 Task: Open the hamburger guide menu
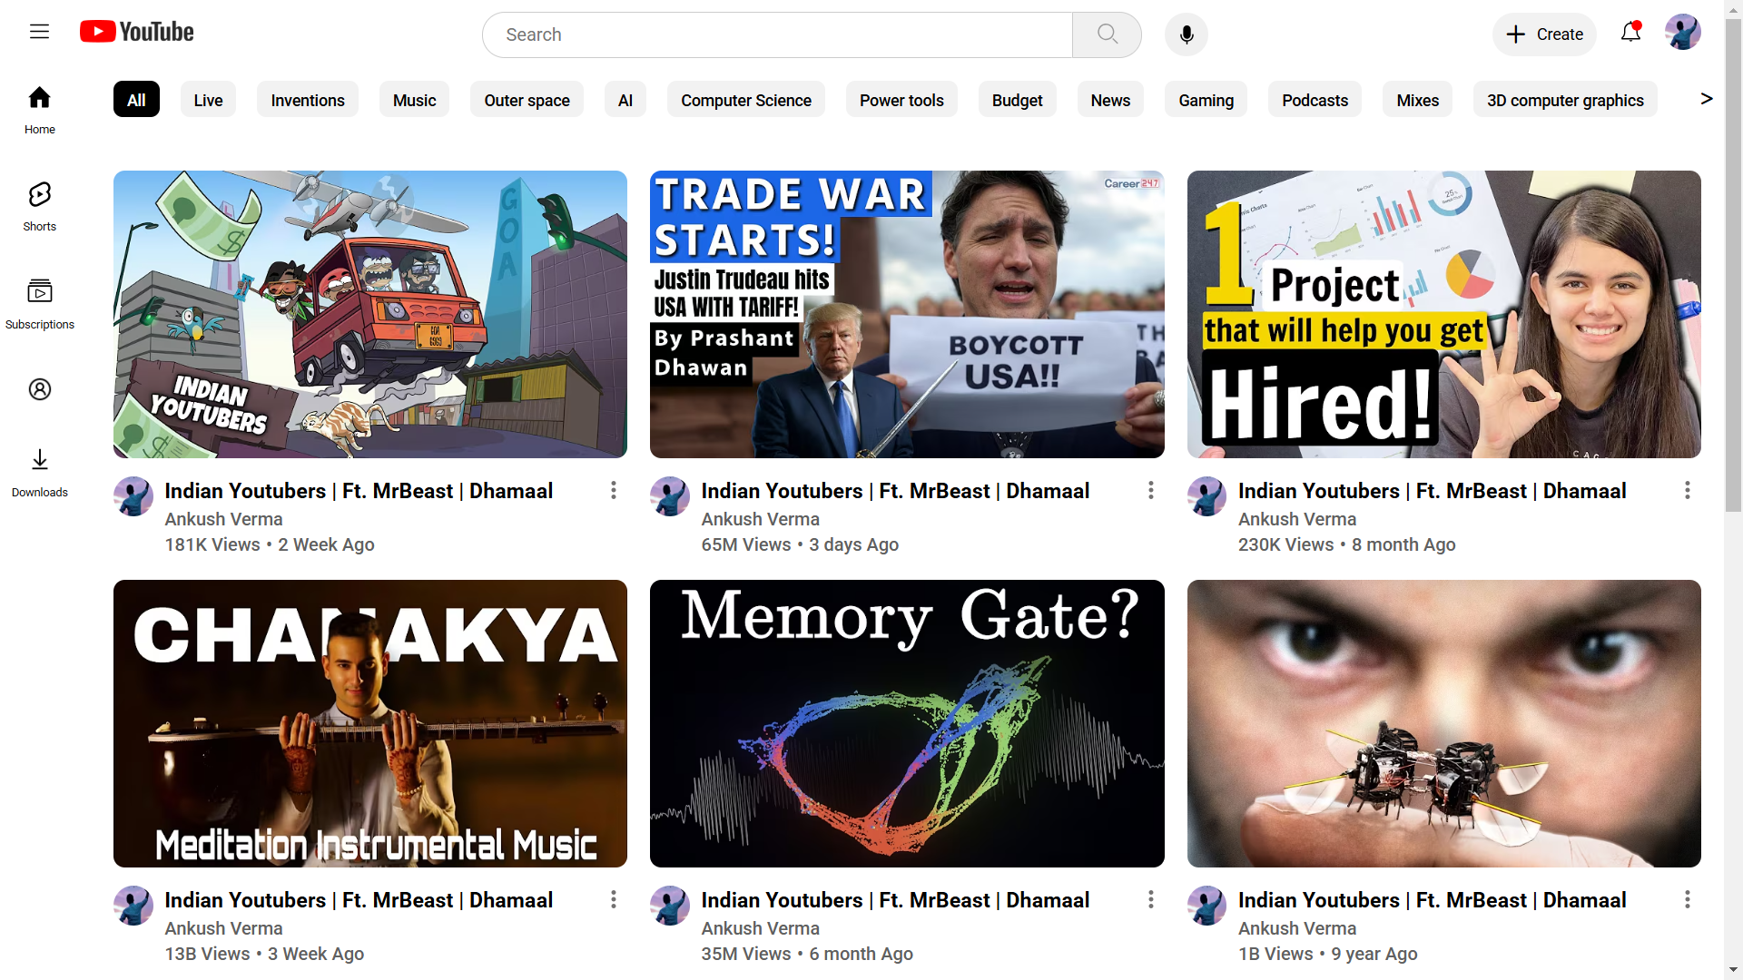click(x=39, y=32)
